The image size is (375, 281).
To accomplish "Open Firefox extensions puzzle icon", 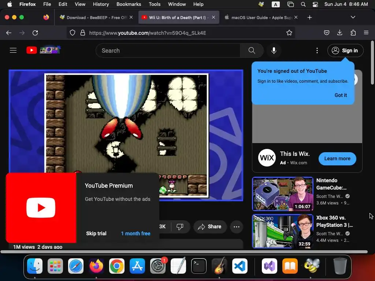I will pos(353,33).
